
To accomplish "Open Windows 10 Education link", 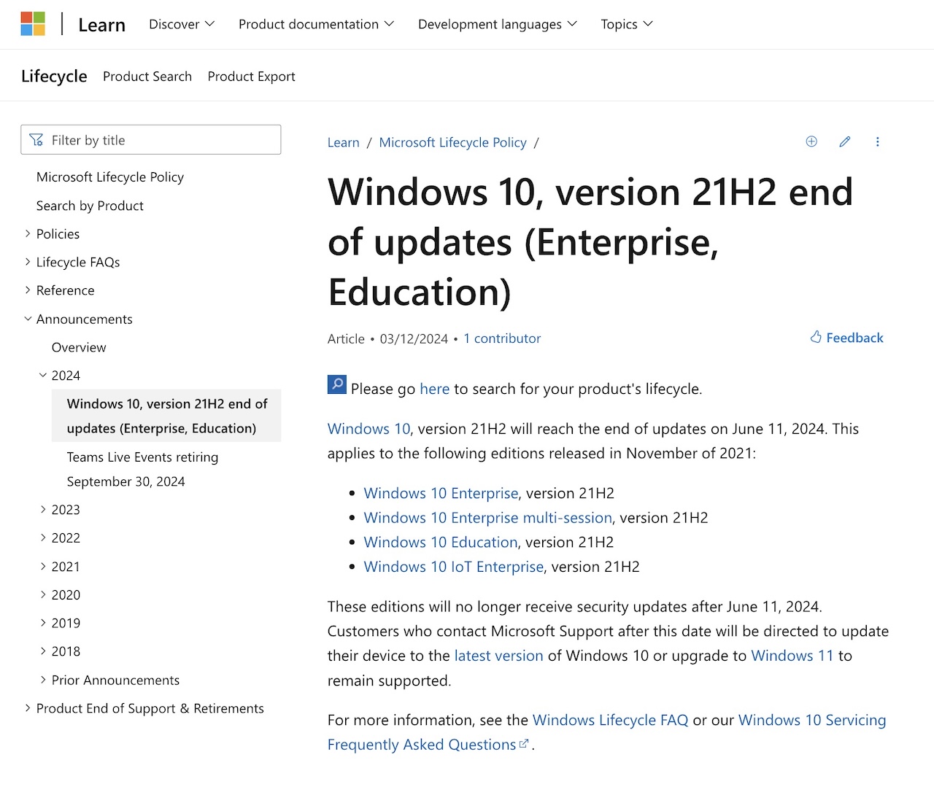I will pos(441,542).
